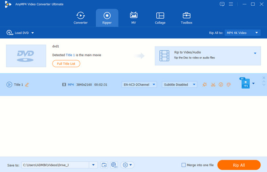Expand the output format arrow for Title 1
This screenshot has height=172, width=267.
[253, 83]
